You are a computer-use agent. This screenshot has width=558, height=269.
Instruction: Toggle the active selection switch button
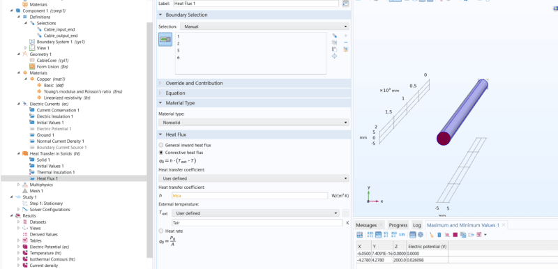tap(165, 40)
